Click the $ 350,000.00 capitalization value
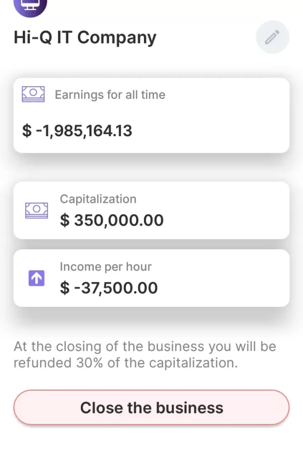This screenshot has height=454, width=303. 112,220
